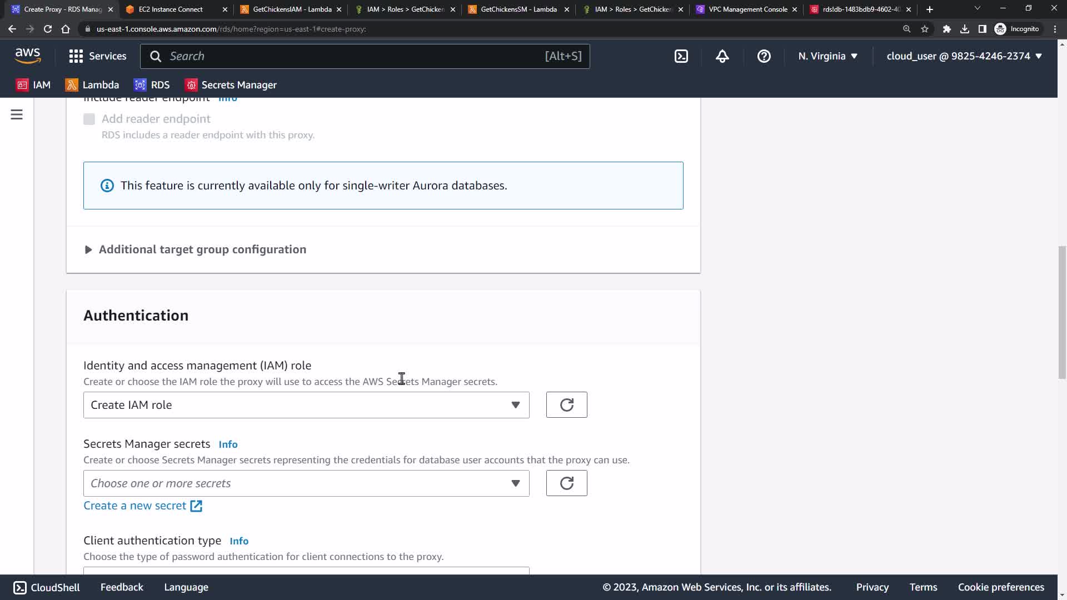Refresh the Secrets Manager secrets list

click(x=566, y=483)
